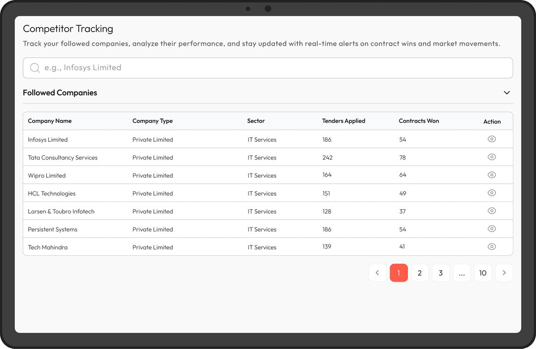Click the eye icon beside Tech Mahindra
Viewport: 536px width, 349px height.
click(x=492, y=246)
